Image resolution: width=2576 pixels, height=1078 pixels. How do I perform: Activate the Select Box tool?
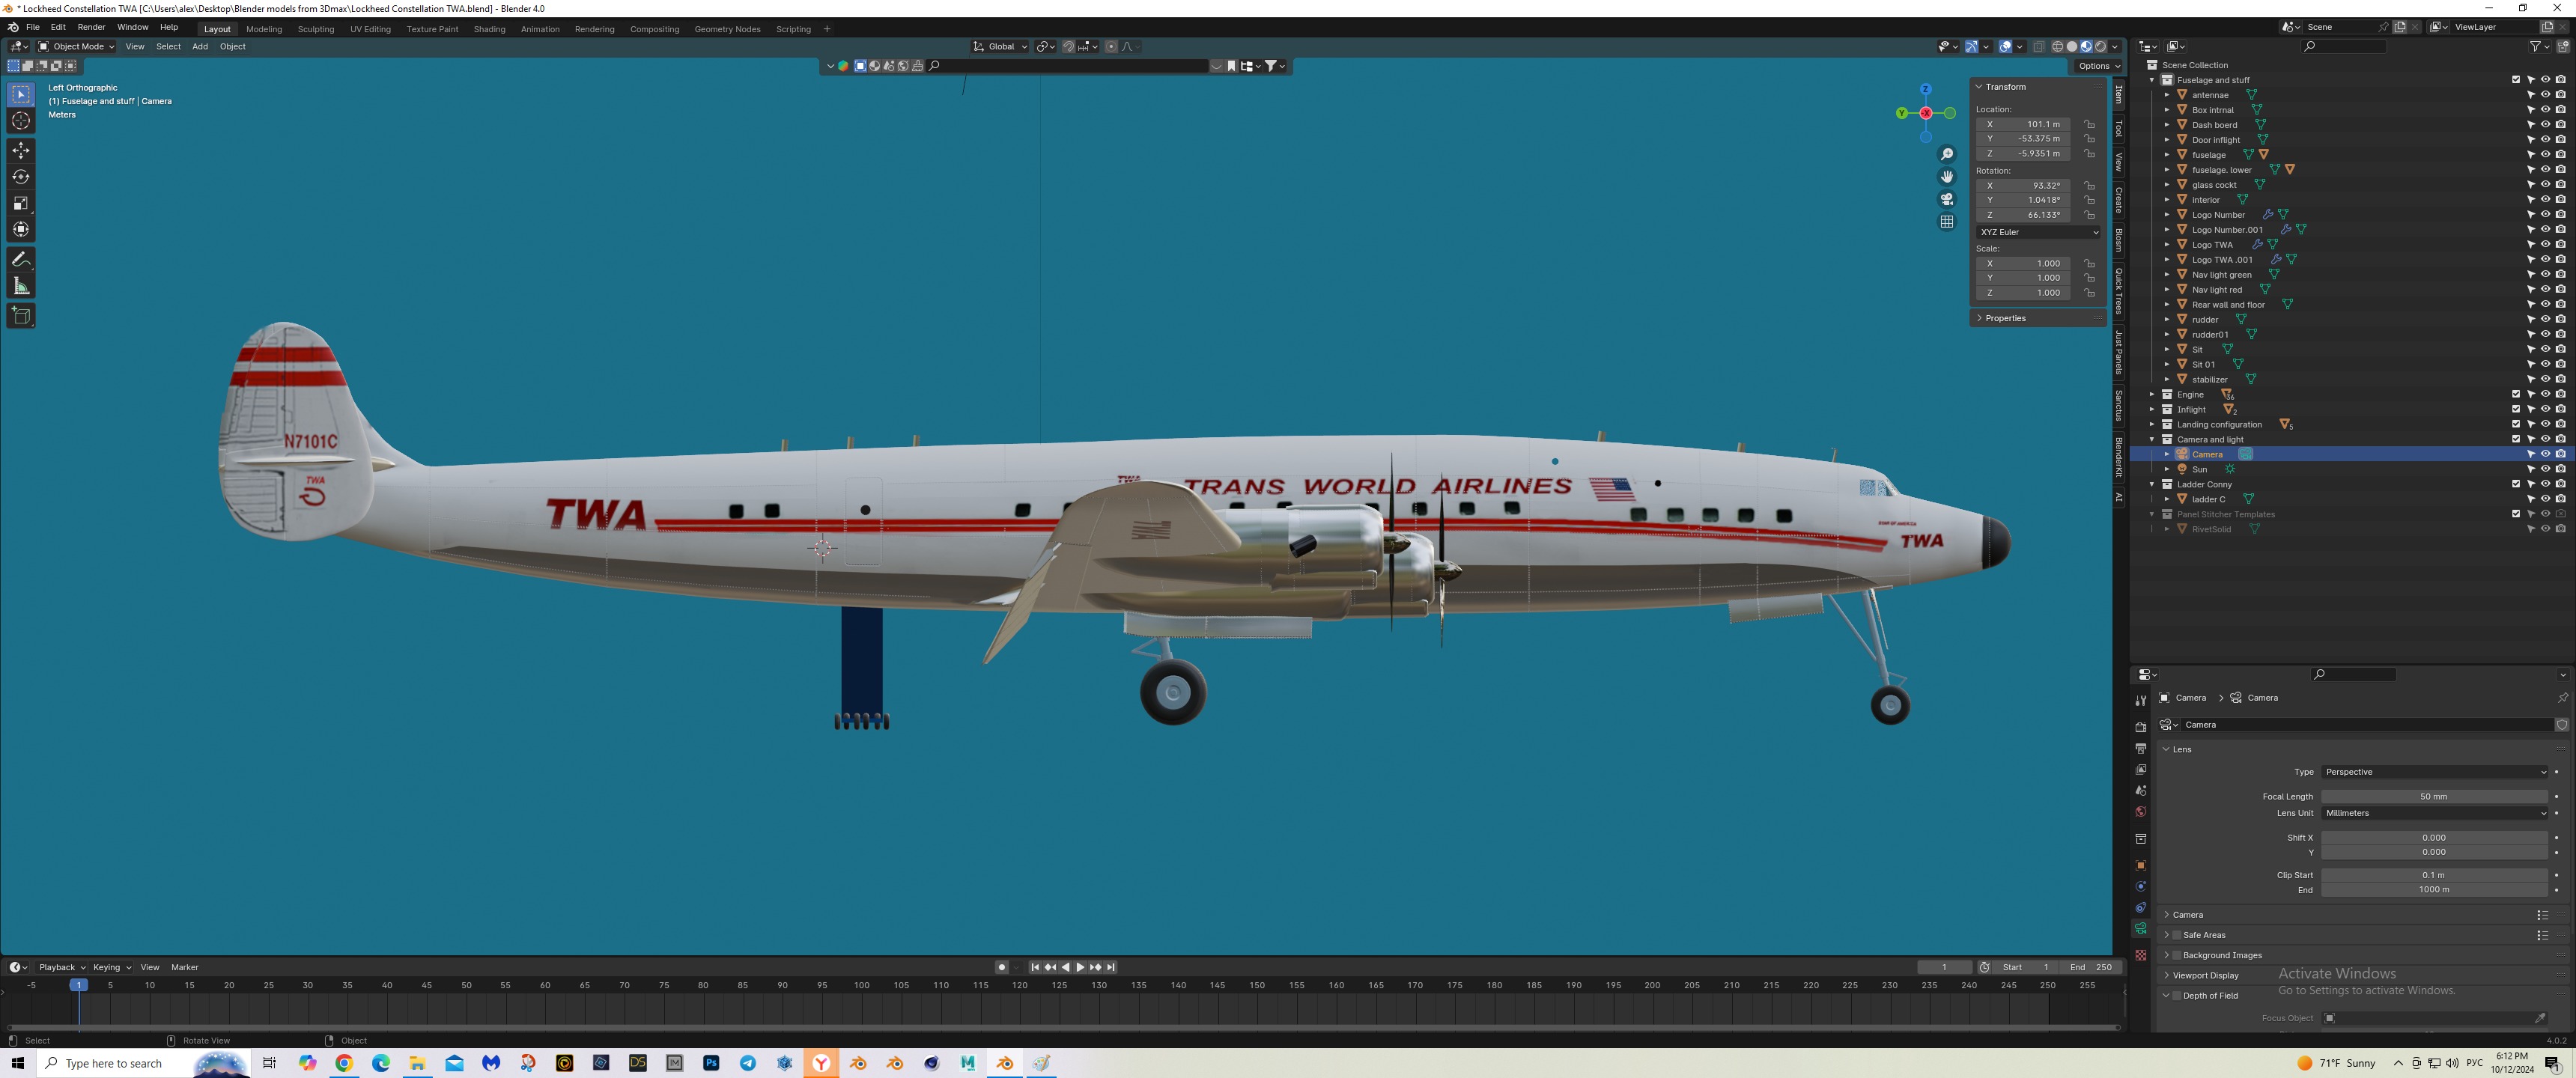click(x=21, y=94)
